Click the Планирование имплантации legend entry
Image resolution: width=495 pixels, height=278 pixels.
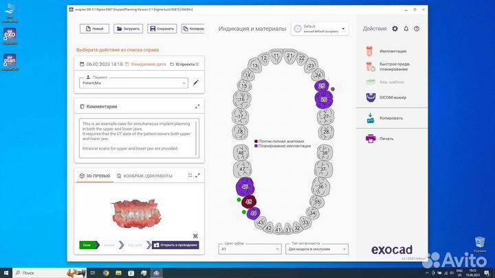pos(283,146)
